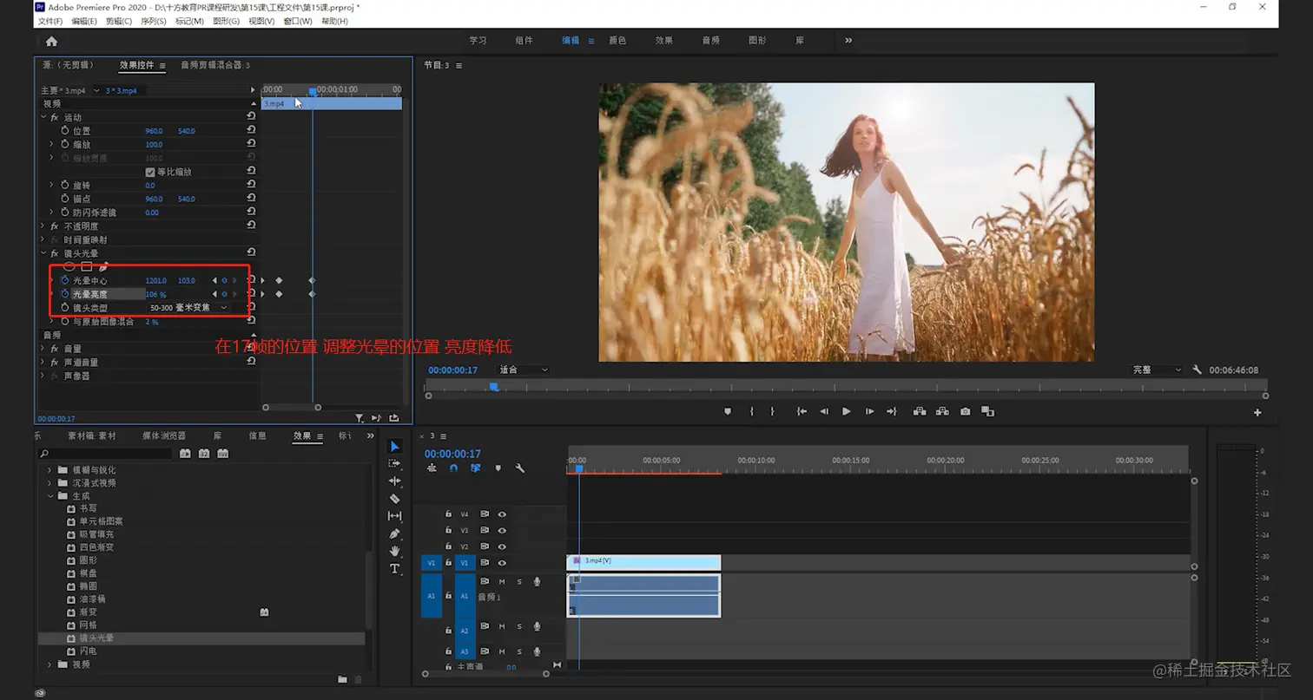Viewport: 1313px width, 700px height.
Task: Toggle timeline snapping magnet icon
Action: click(453, 468)
